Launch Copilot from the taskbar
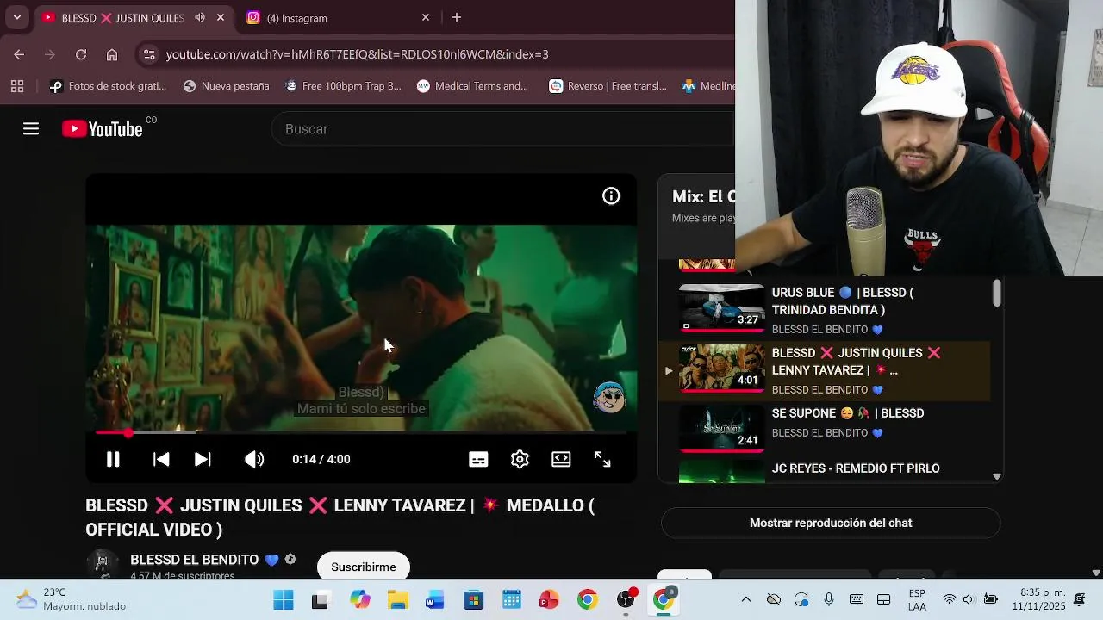Screen dimensions: 1103x620 coord(360,599)
